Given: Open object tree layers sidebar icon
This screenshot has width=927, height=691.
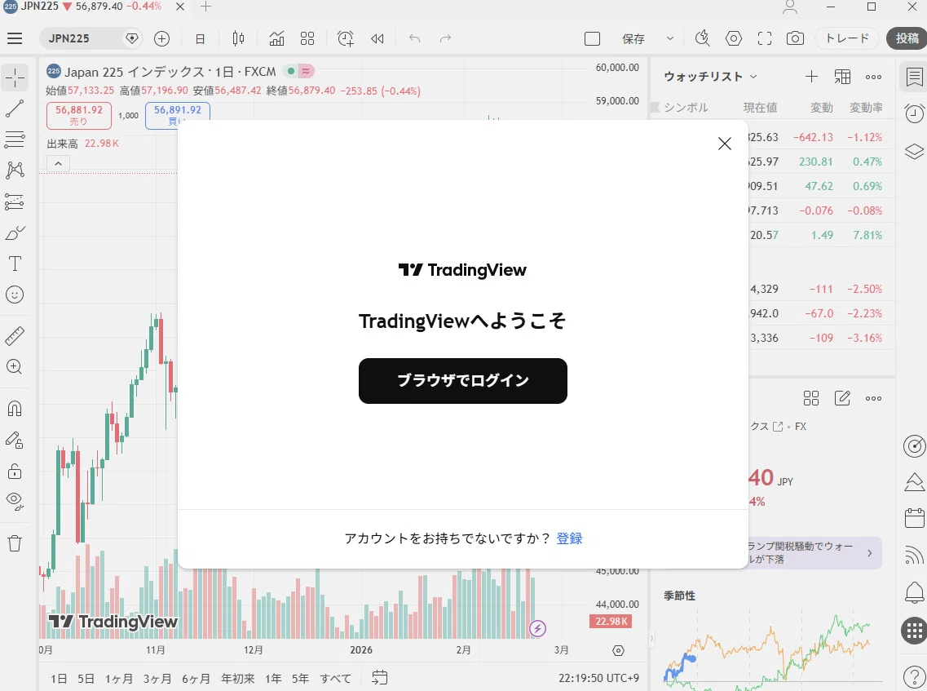Looking at the screenshot, I should [x=914, y=152].
